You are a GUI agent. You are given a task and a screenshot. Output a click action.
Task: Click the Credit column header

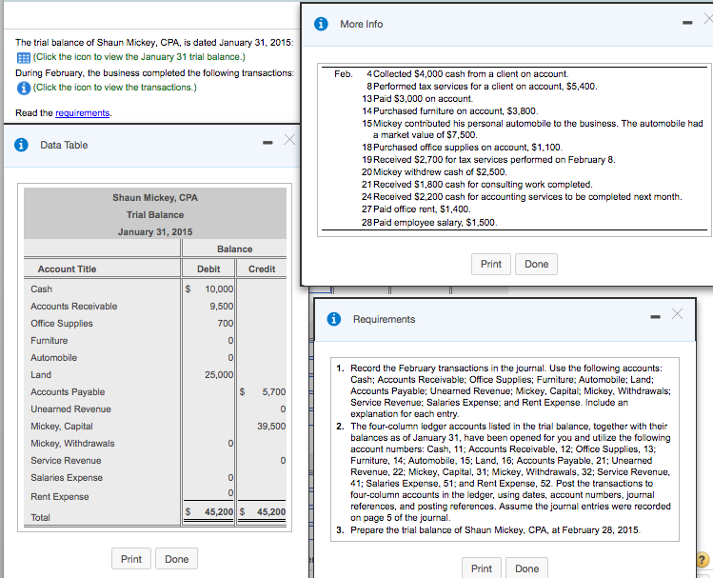(262, 269)
